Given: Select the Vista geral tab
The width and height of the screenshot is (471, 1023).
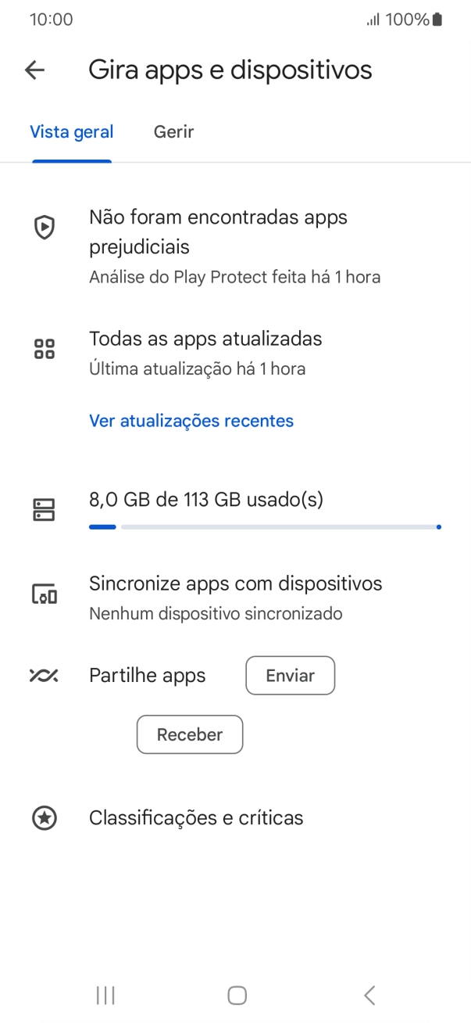Looking at the screenshot, I should click(x=72, y=132).
